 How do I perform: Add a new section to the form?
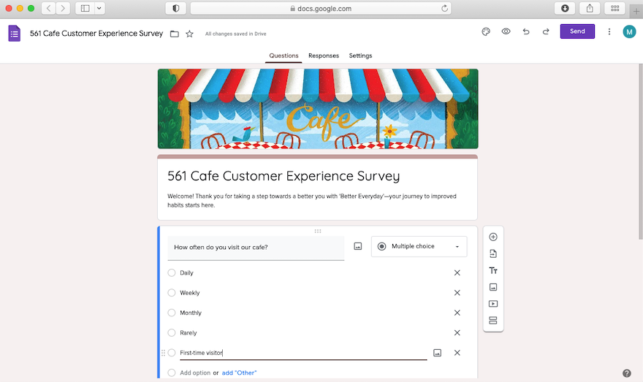(493, 321)
